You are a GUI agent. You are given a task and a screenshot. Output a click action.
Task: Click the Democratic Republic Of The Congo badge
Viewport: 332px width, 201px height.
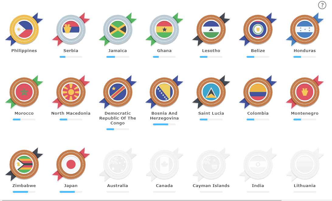pyautogui.click(x=118, y=92)
